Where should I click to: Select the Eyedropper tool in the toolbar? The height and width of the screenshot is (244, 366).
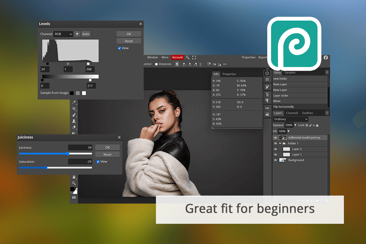coord(74,102)
